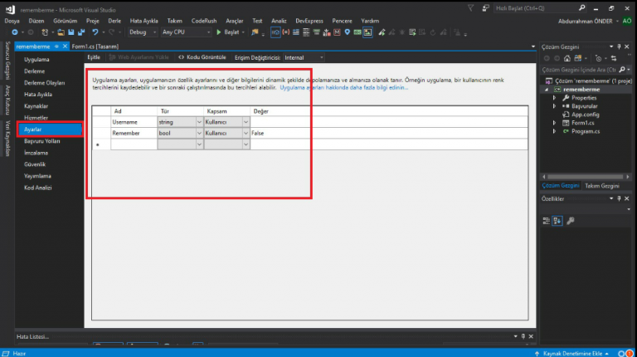Open the Erişim Değiştiricisi Internal dropdown
637x357 pixels.
coord(304,58)
